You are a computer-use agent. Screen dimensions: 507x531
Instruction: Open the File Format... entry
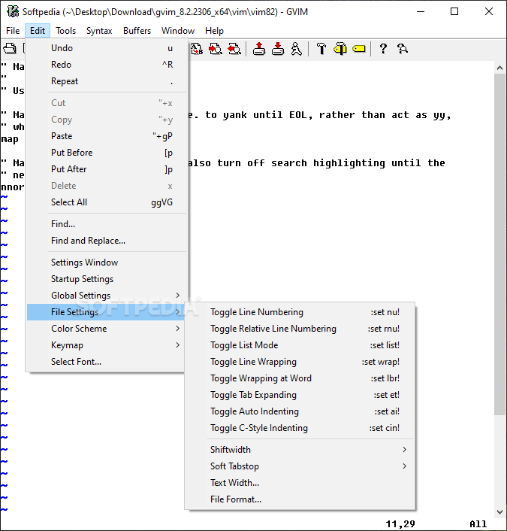click(x=300, y=499)
